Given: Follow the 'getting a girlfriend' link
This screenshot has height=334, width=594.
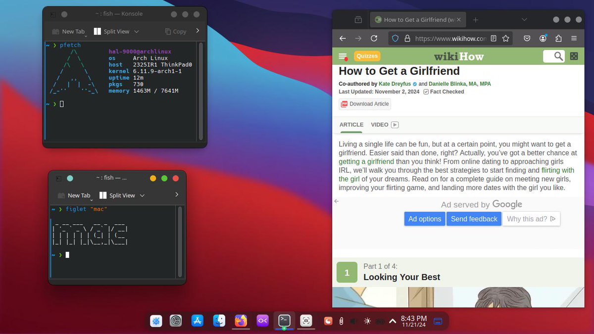Looking at the screenshot, I should [366, 162].
